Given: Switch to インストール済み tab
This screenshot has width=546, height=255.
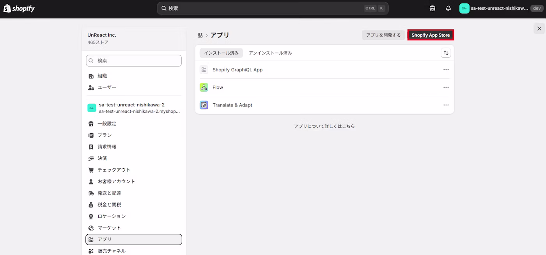Looking at the screenshot, I should click(221, 53).
